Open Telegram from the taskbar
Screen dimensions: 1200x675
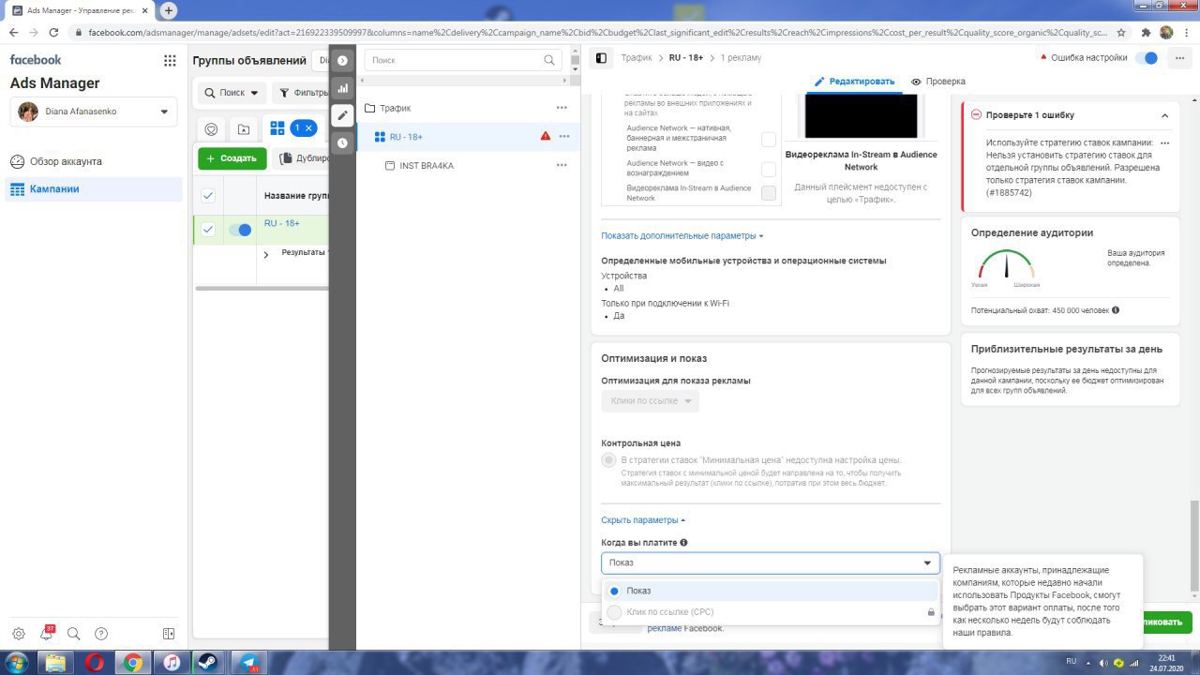248,662
